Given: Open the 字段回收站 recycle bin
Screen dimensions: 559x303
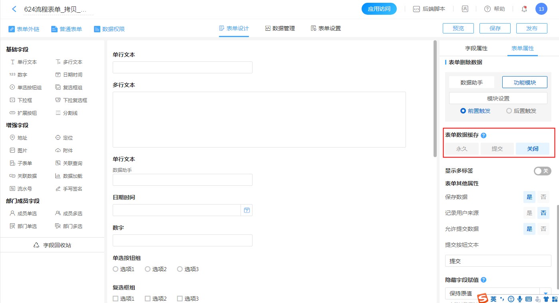Looking at the screenshot, I should tap(52, 245).
